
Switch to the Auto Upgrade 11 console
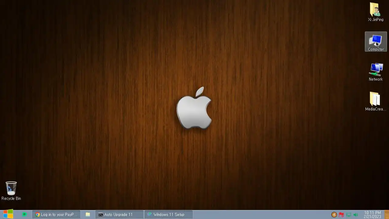(x=119, y=214)
